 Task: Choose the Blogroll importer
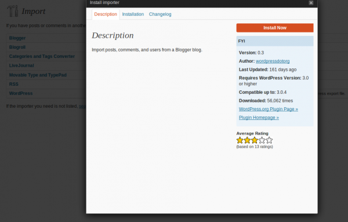pos(17,47)
